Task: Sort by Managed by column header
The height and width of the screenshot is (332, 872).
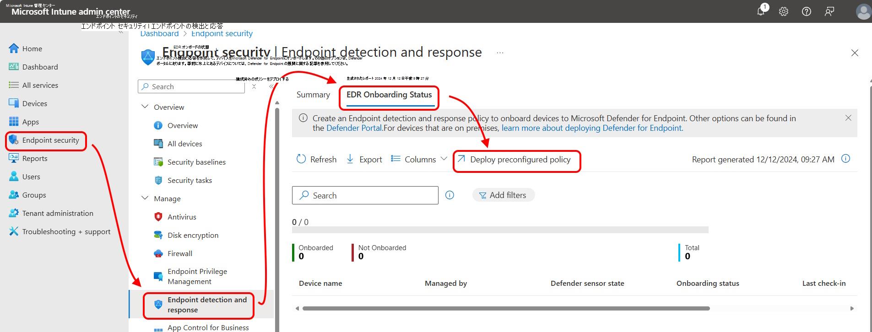Action: pyautogui.click(x=446, y=284)
